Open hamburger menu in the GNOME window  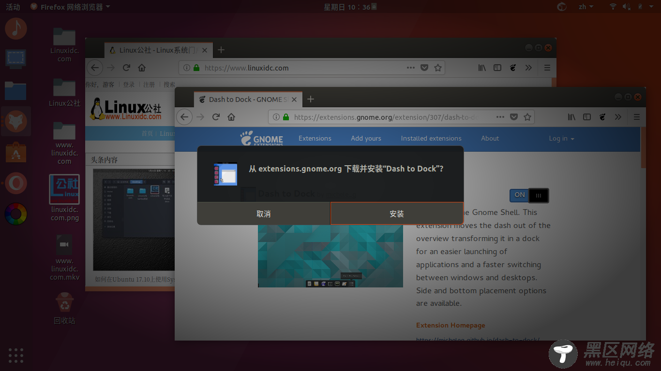[637, 117]
